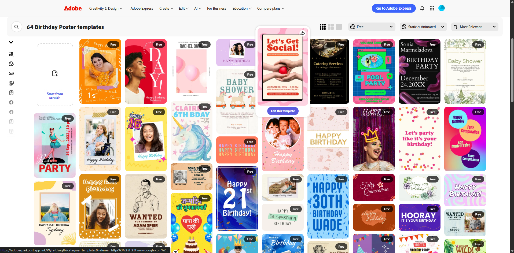The image size is (514, 253).
Task: Open the Compare plans menu
Action: pos(270,8)
